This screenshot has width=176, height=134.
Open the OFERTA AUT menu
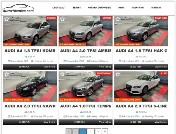pyautogui.click(x=59, y=8)
